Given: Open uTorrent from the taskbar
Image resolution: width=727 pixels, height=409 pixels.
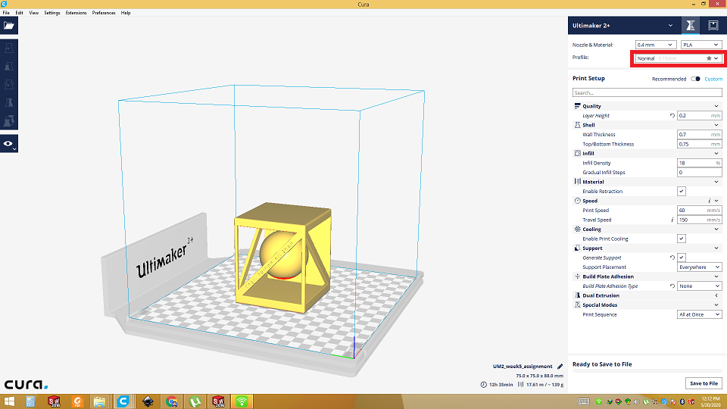Looking at the screenshot, I should (195, 401).
